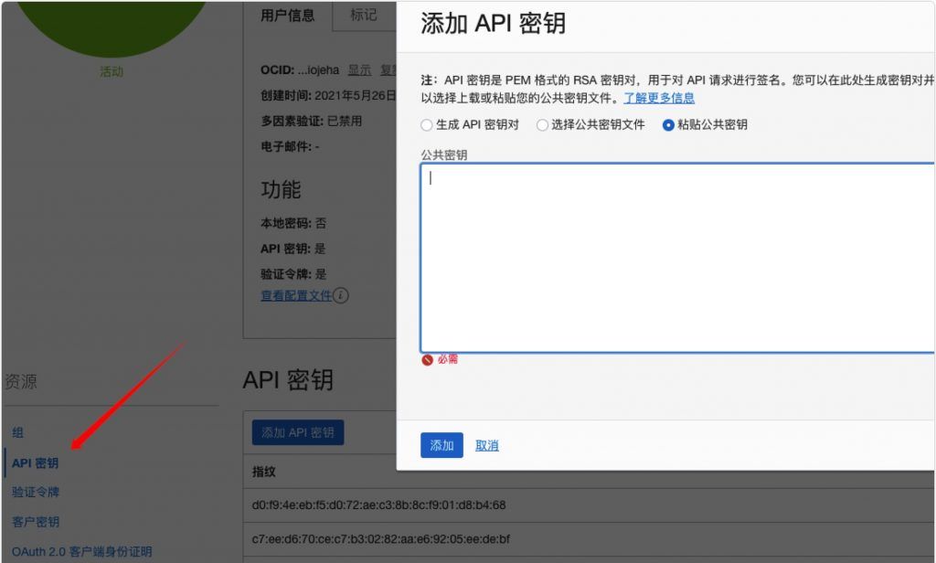Open 组 in the resources sidebar
The image size is (936, 563).
coord(18,432)
